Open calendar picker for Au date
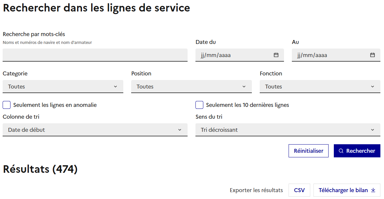384x199 pixels. click(373, 55)
